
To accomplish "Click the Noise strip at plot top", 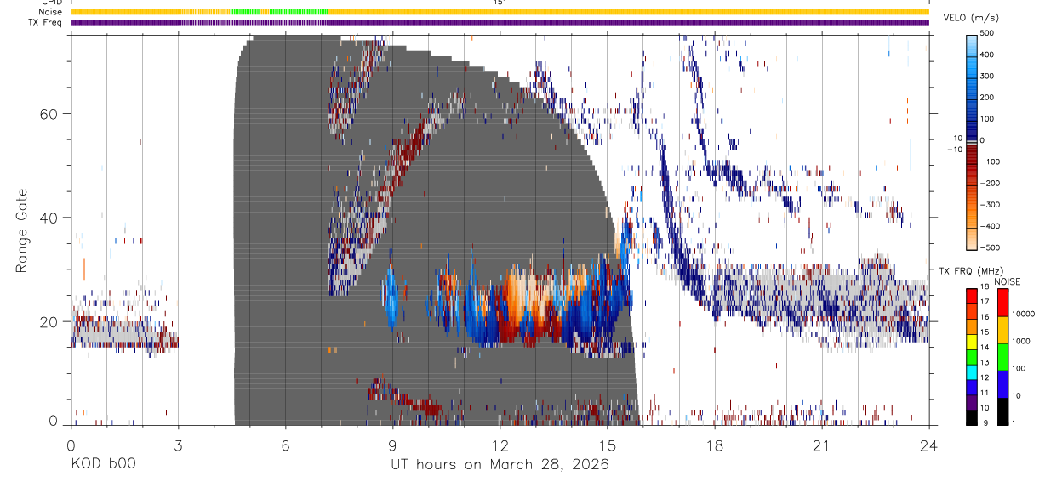I will (500, 12).
